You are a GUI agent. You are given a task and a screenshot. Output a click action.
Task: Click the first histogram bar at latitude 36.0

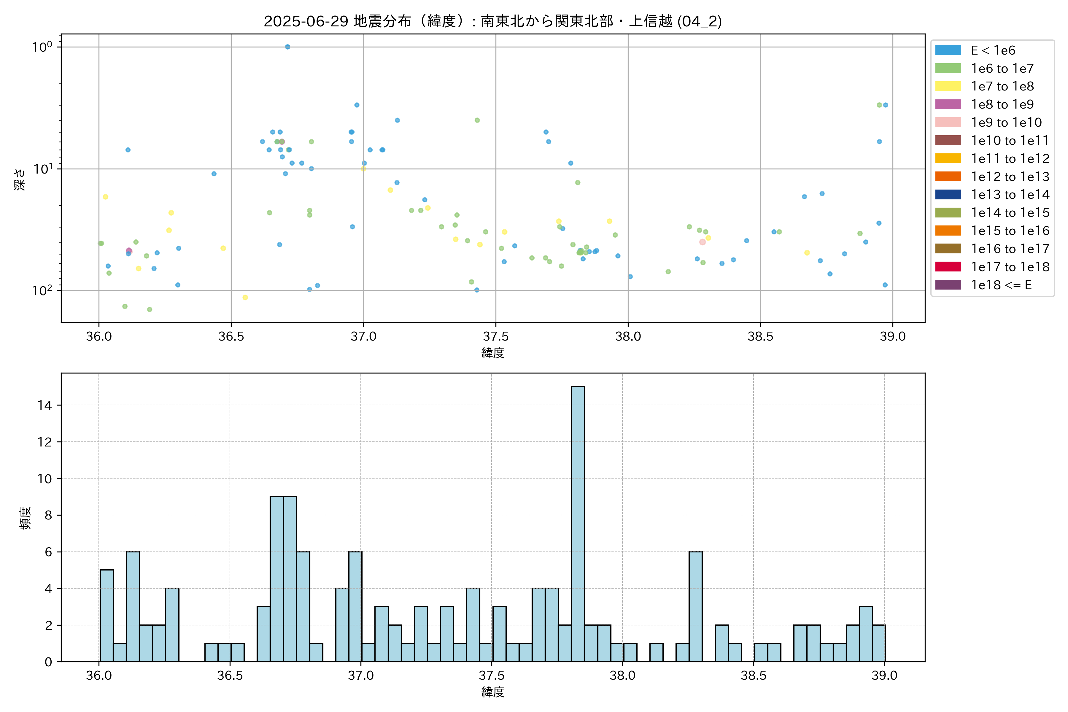click(x=107, y=615)
